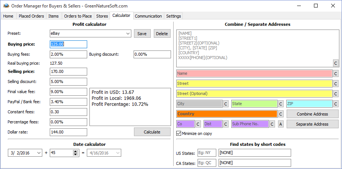Increase the days value with up arrow
The height and width of the screenshot is (169, 342).
[76, 151]
